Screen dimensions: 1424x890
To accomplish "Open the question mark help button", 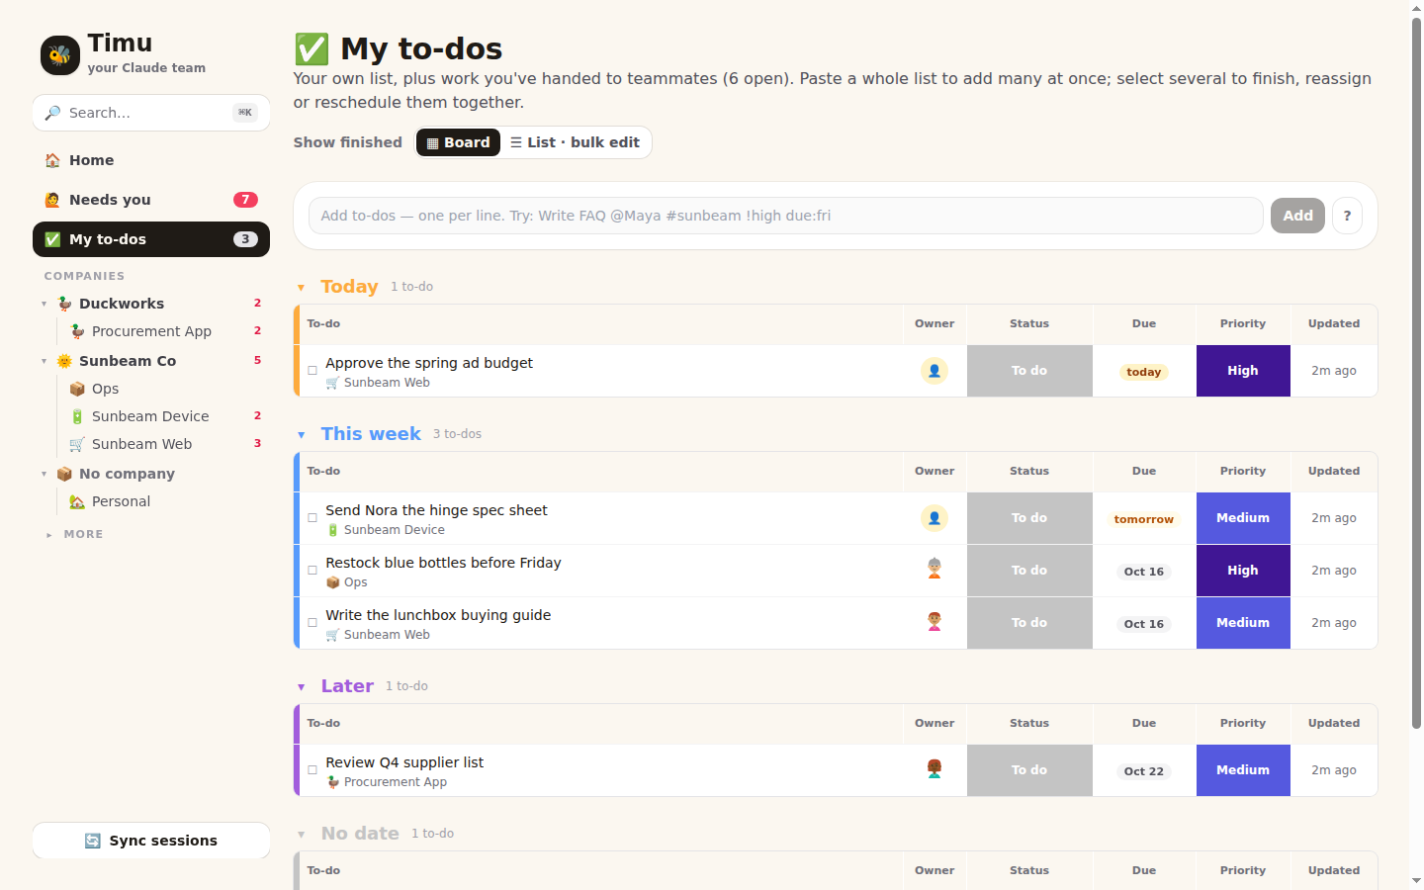I will 1347,216.
